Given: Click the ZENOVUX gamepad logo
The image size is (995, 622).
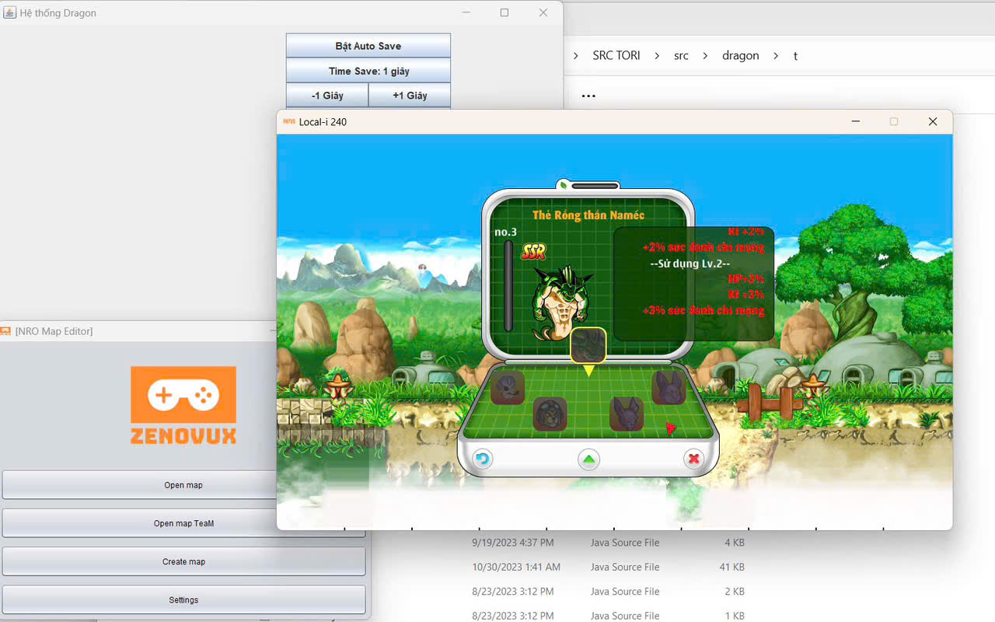Looking at the screenshot, I should point(183,405).
